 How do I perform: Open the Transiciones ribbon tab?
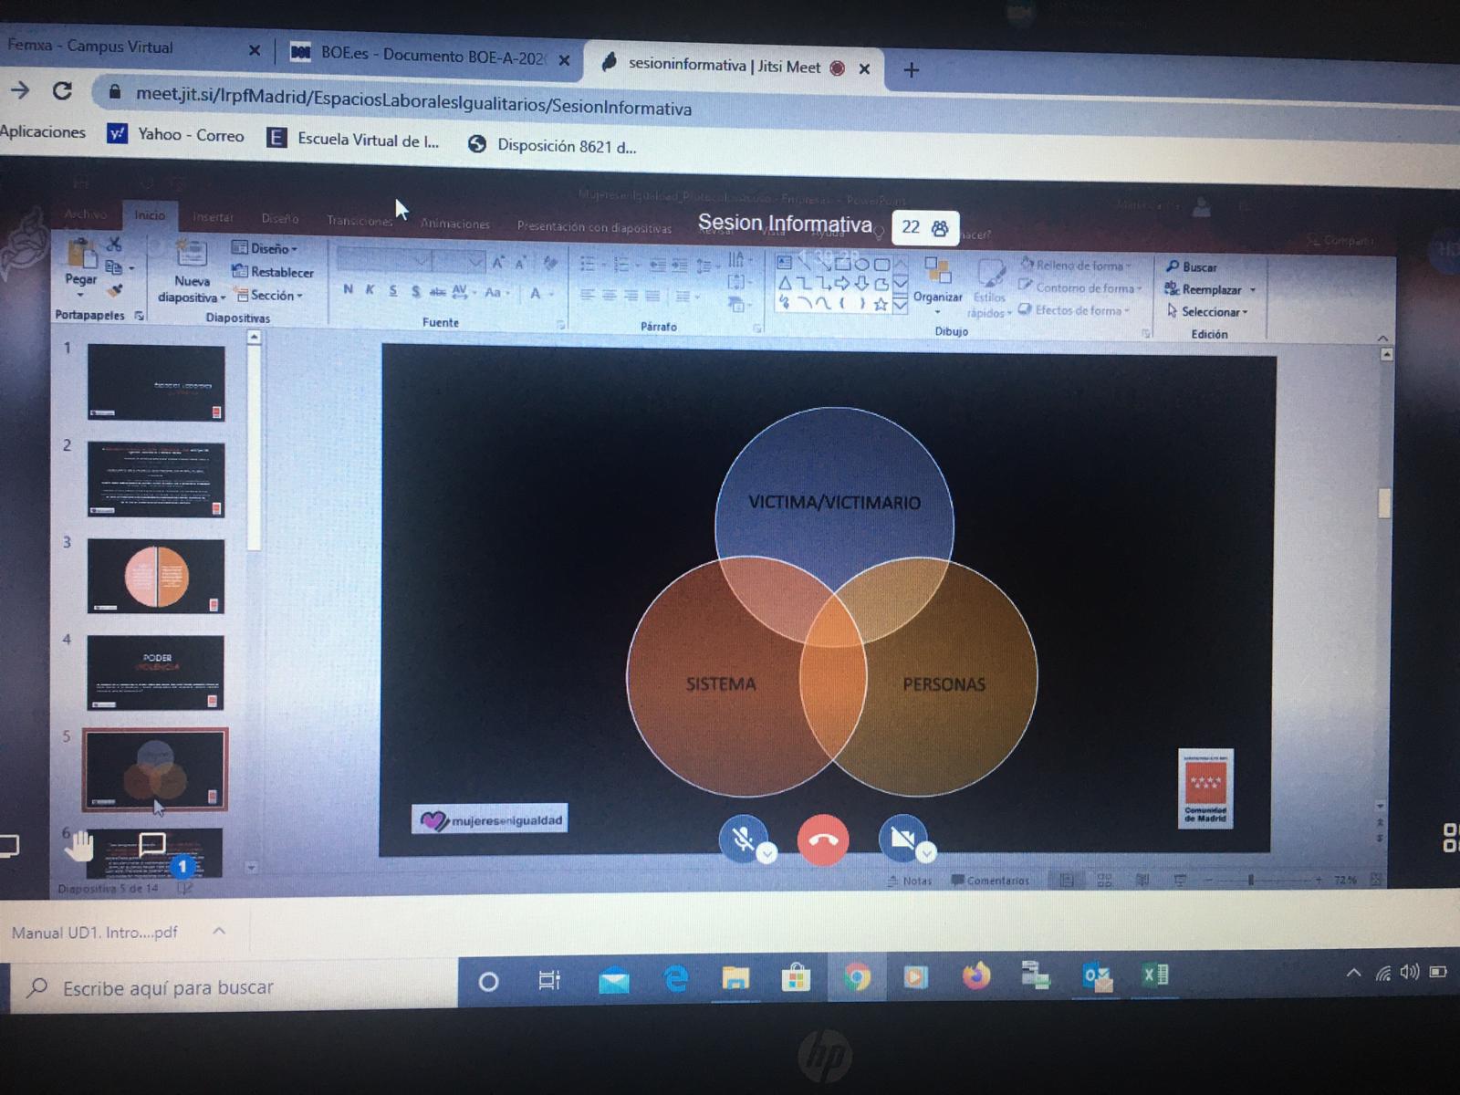coord(360,221)
